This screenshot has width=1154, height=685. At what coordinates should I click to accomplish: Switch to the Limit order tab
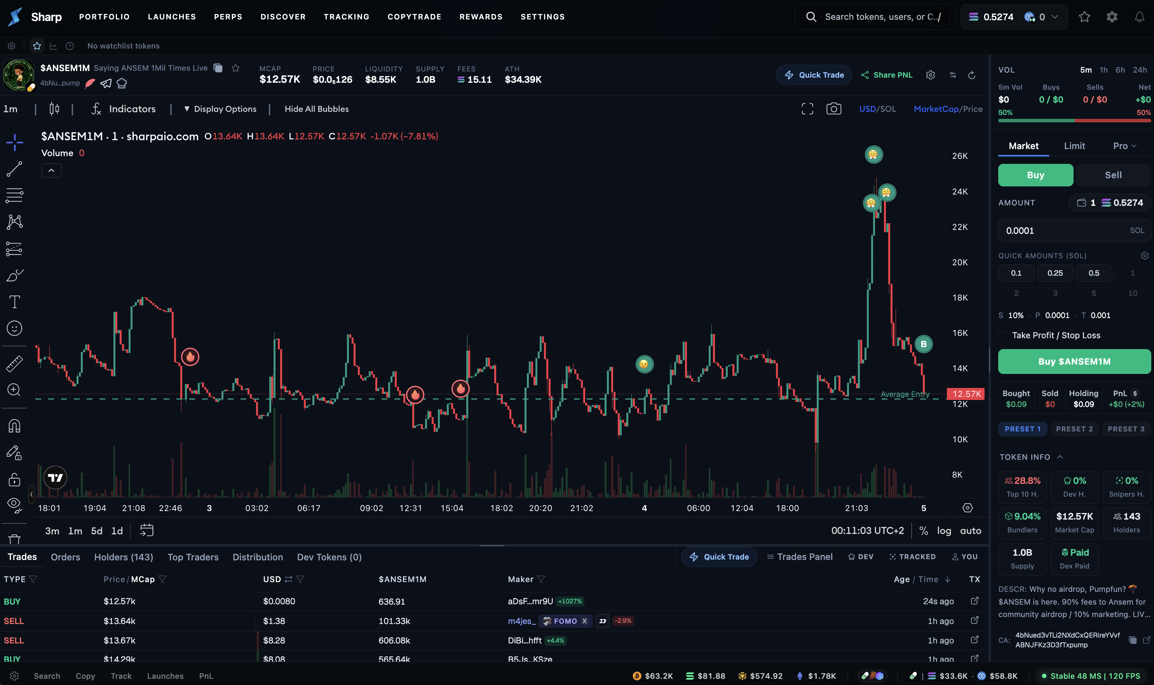point(1074,146)
